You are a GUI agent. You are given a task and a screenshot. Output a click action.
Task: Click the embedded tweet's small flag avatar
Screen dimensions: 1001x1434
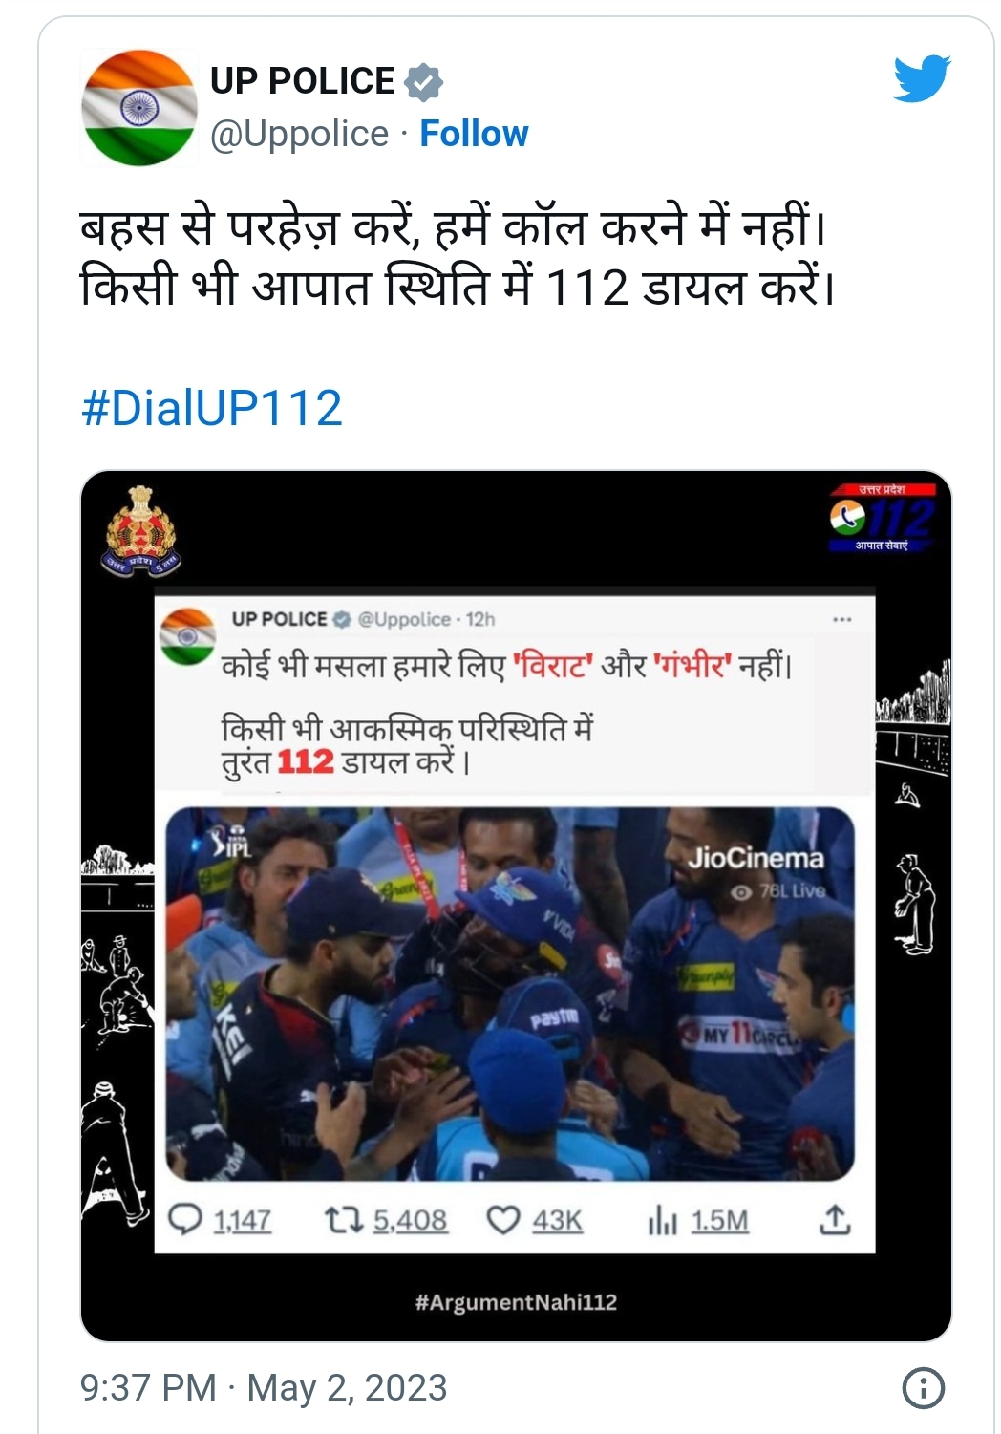pos(187,636)
